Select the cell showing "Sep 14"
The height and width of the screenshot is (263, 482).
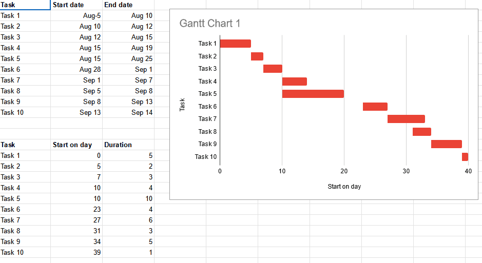click(128, 112)
